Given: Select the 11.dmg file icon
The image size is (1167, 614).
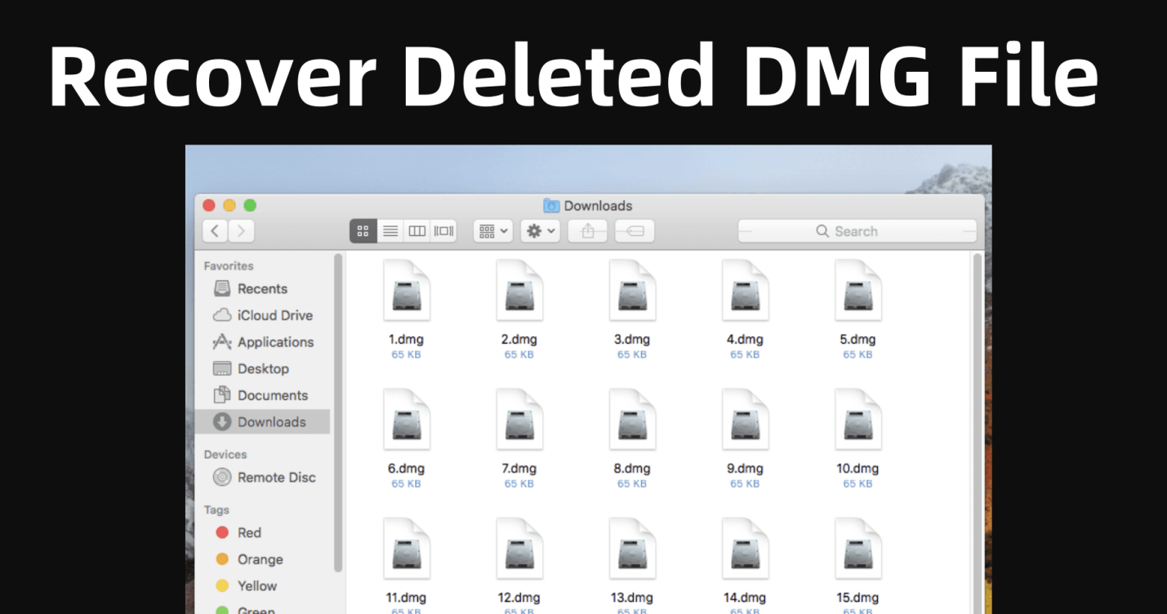Looking at the screenshot, I should pyautogui.click(x=406, y=549).
